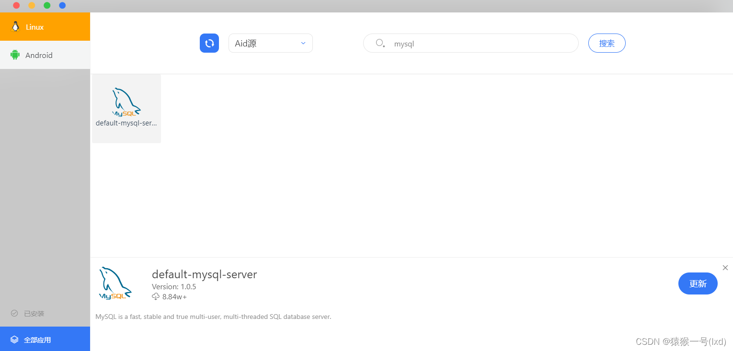Image resolution: width=733 pixels, height=351 pixels.
Task: Click the cloud download icon
Action: [x=156, y=297]
